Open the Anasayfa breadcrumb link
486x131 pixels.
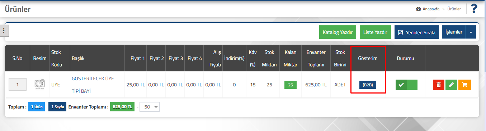point(431,9)
